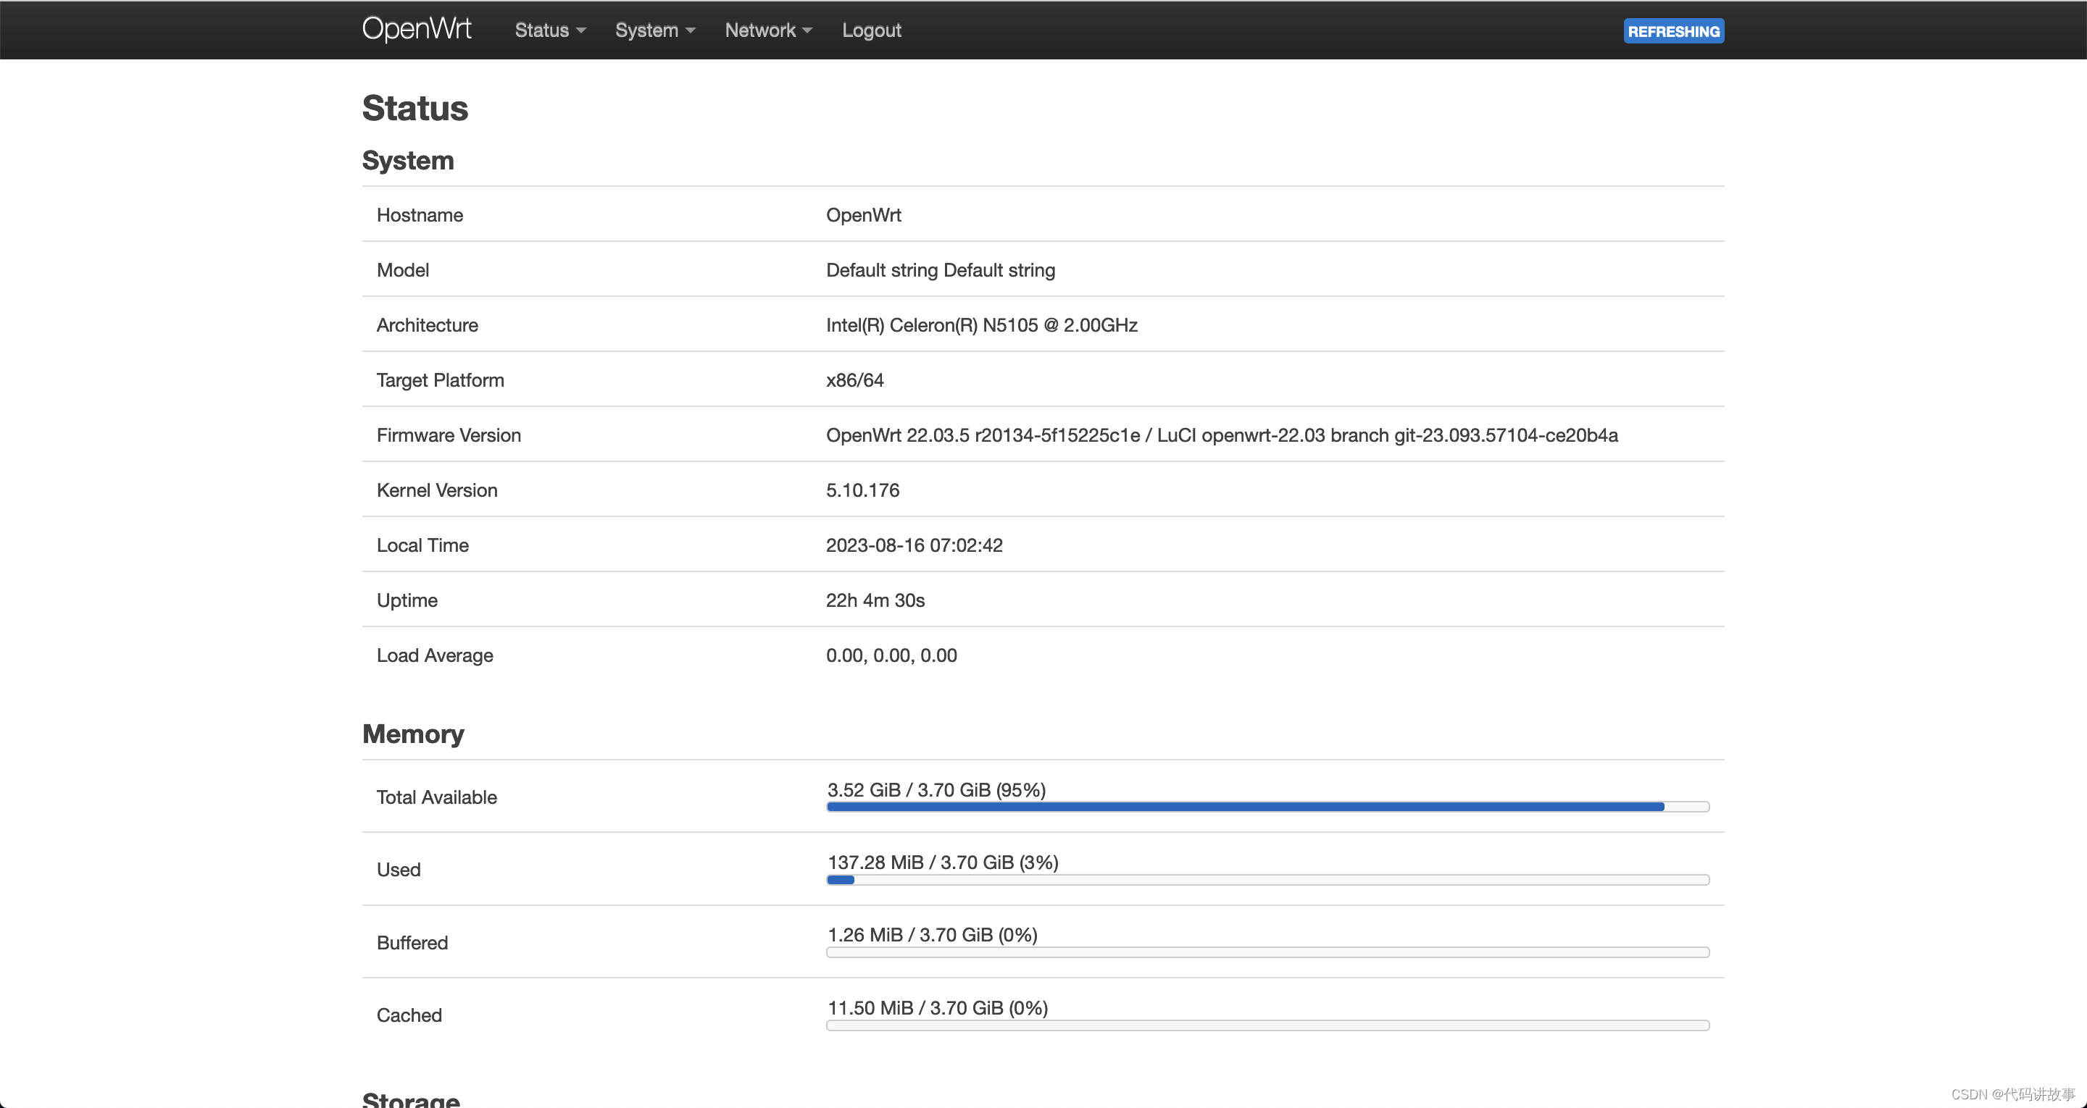This screenshot has height=1108, width=2087.
Task: Click the Firmware Version value text
Action: coord(1221,435)
